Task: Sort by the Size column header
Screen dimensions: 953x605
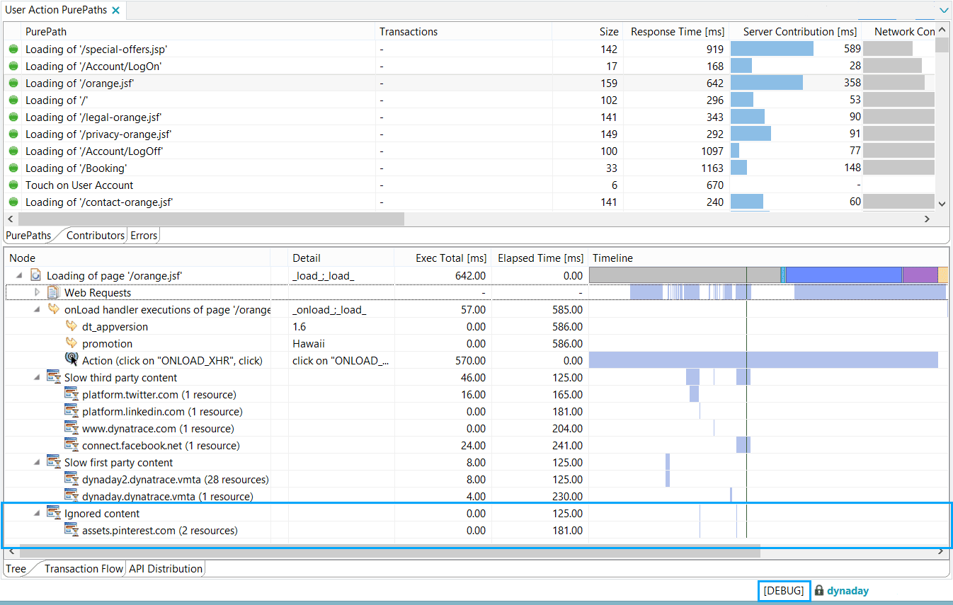Action: click(608, 32)
